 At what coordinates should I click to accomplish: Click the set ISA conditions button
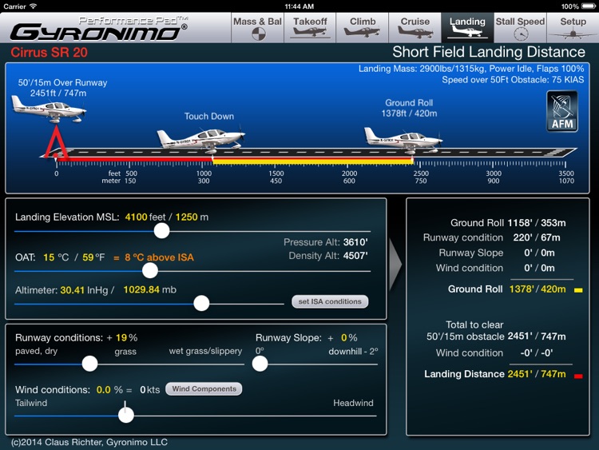[x=330, y=301]
